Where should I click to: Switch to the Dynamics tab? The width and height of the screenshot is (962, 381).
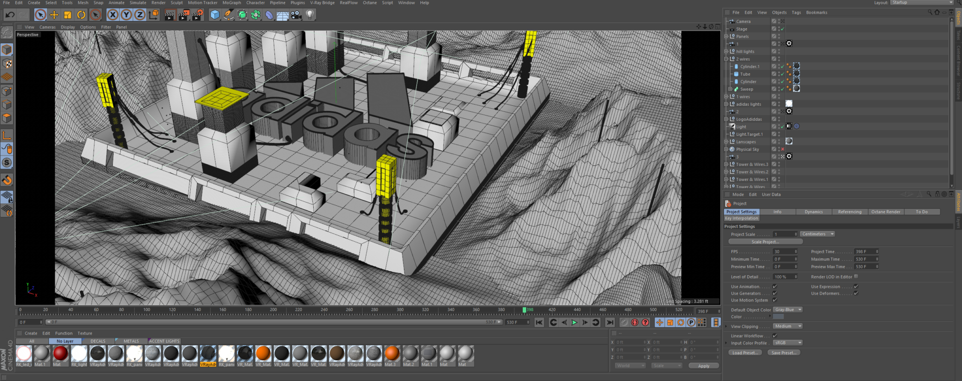click(x=814, y=212)
